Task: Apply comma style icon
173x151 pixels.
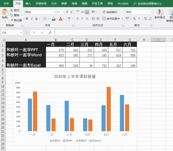Action: (x=139, y=19)
